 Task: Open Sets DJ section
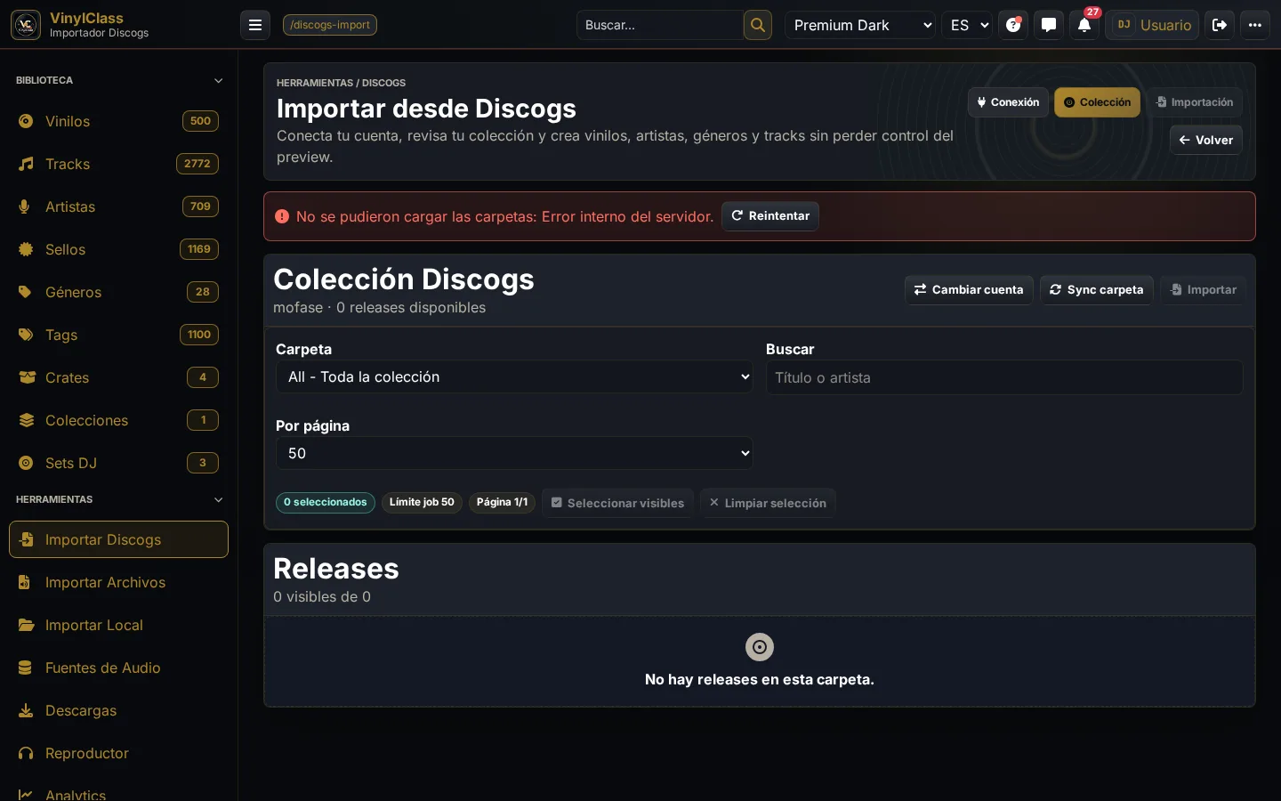[x=118, y=463]
